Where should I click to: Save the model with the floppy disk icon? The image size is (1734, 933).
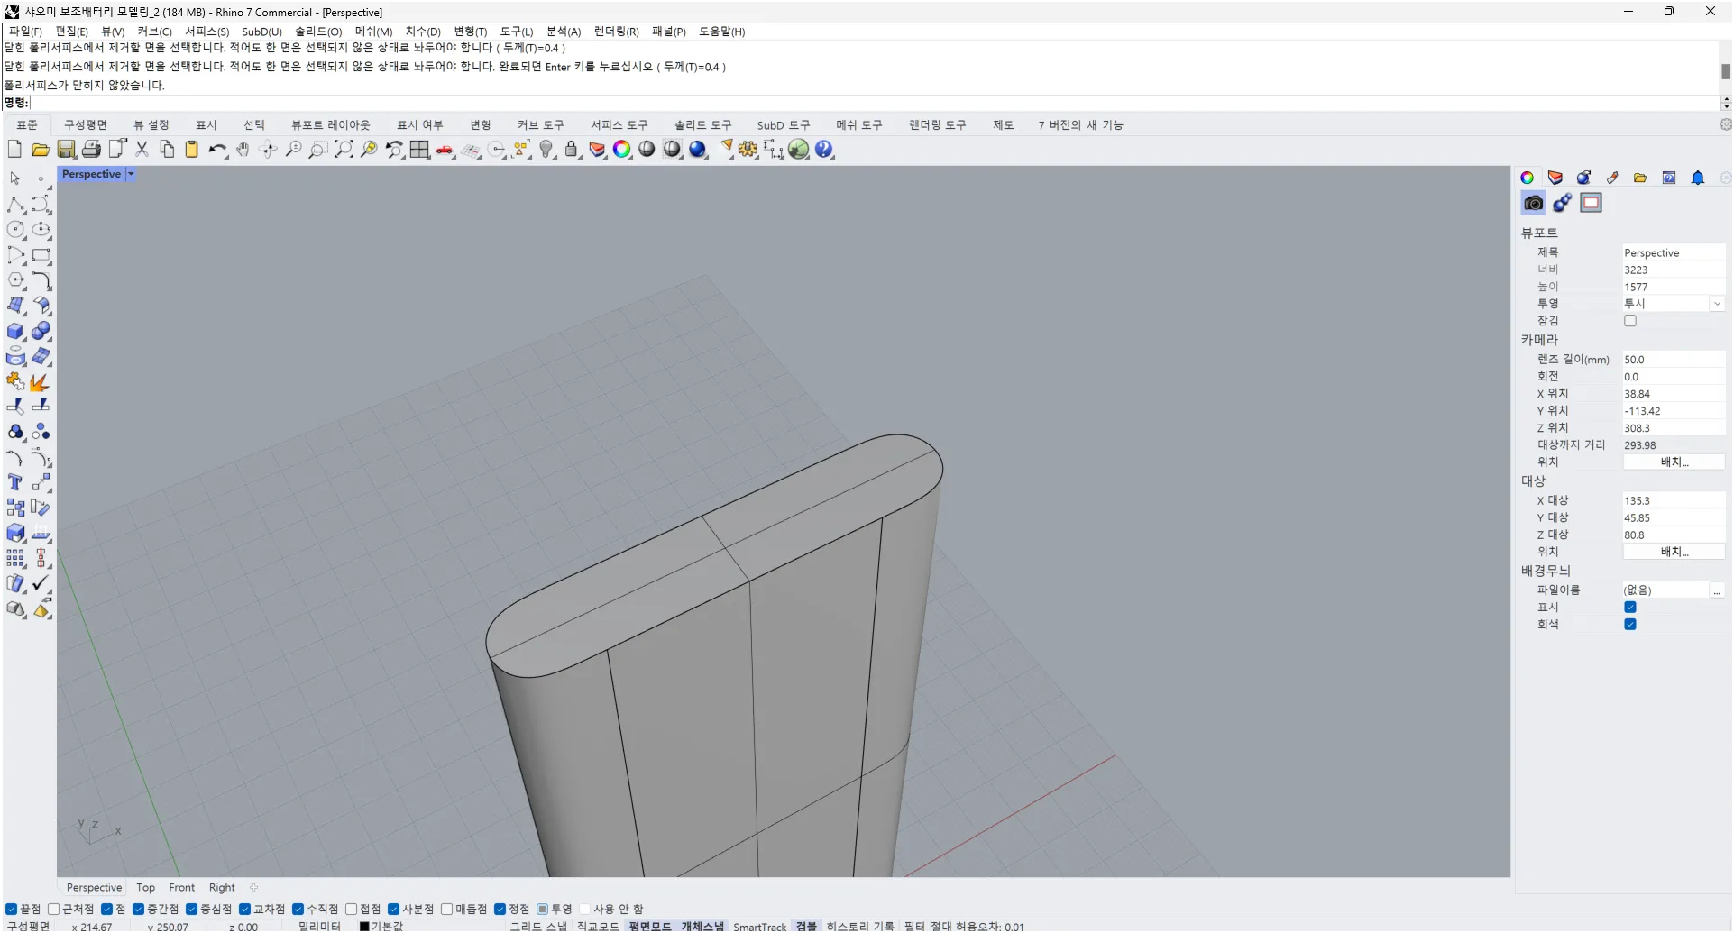[x=66, y=150]
